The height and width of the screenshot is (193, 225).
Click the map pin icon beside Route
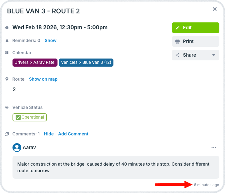coord(7,79)
